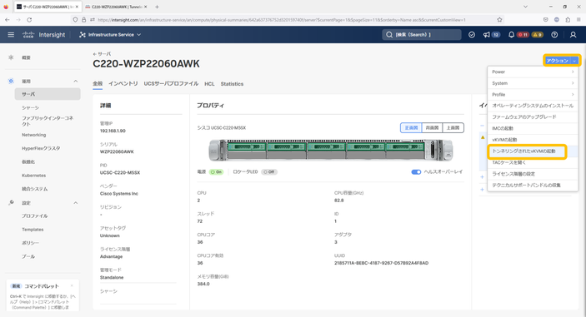The height and width of the screenshot is (317, 586).
Task: Click the overview sidebar icon
Action: click(11, 57)
